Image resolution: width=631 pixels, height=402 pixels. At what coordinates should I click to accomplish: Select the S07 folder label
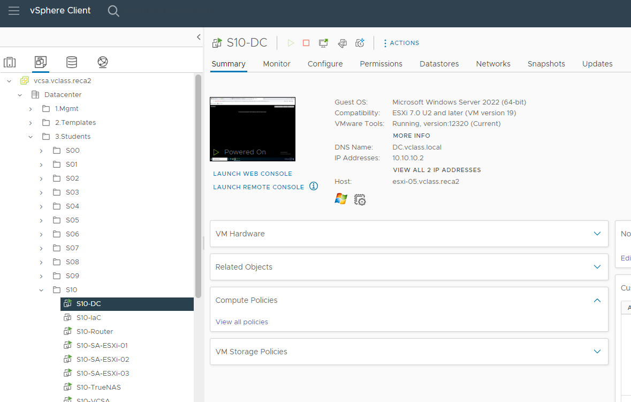coord(72,248)
